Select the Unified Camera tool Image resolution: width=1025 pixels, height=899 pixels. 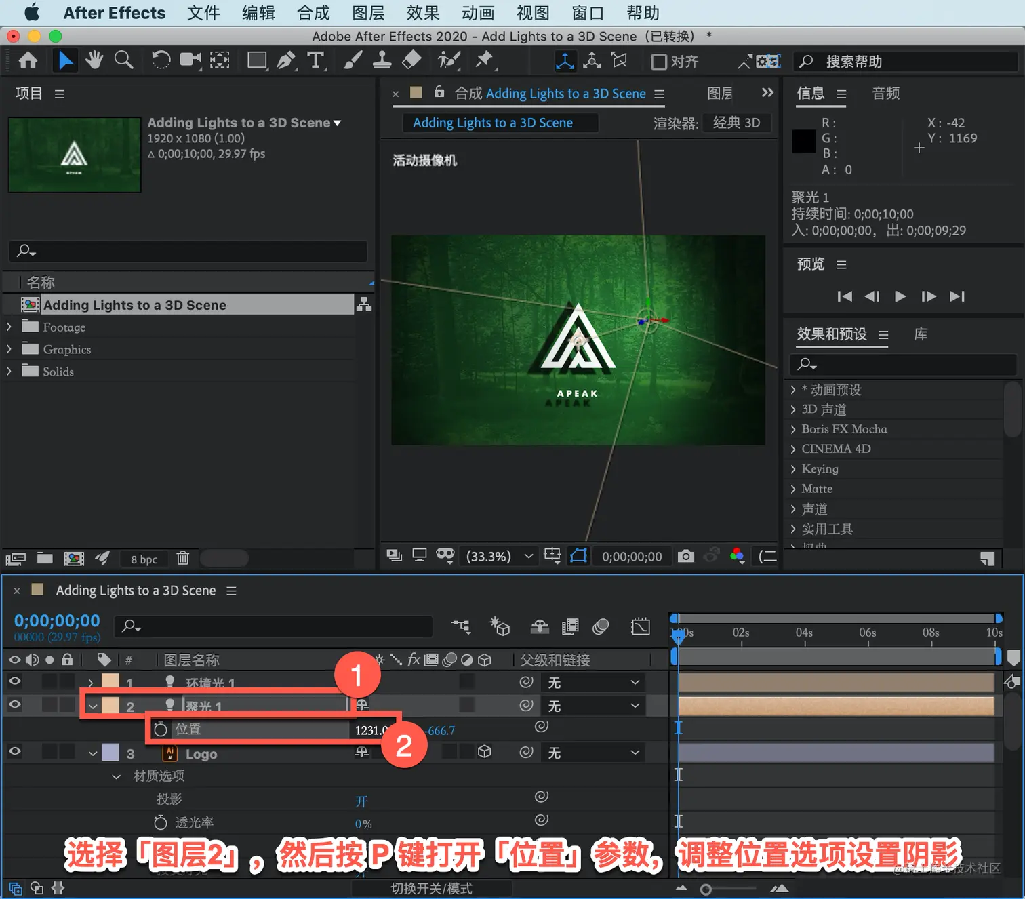(x=190, y=61)
